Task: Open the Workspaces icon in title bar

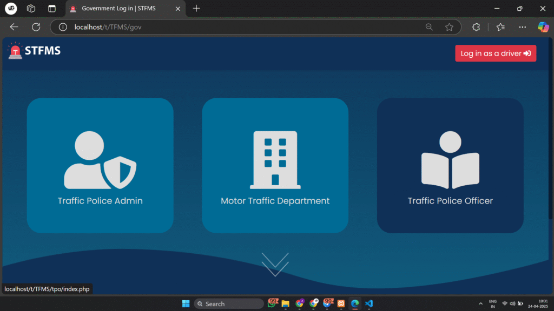Action: [31, 8]
